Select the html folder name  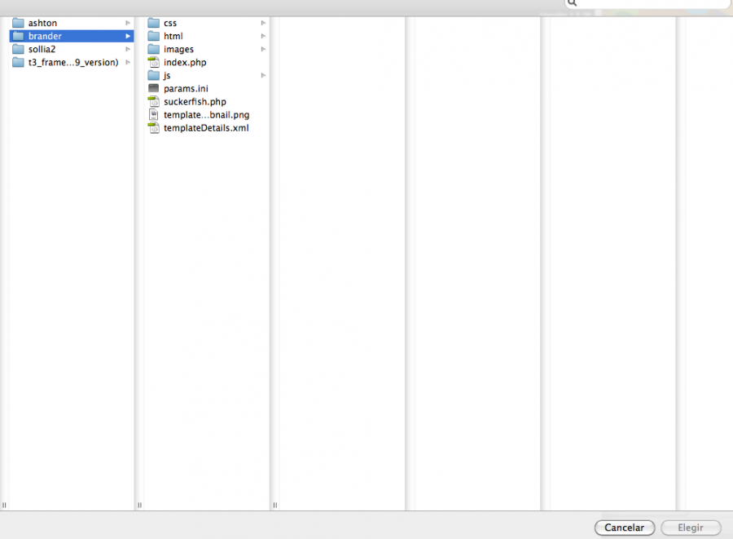[173, 36]
